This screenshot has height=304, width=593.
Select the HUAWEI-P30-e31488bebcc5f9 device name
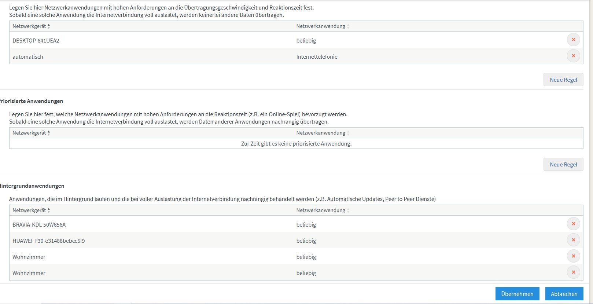pos(48,241)
